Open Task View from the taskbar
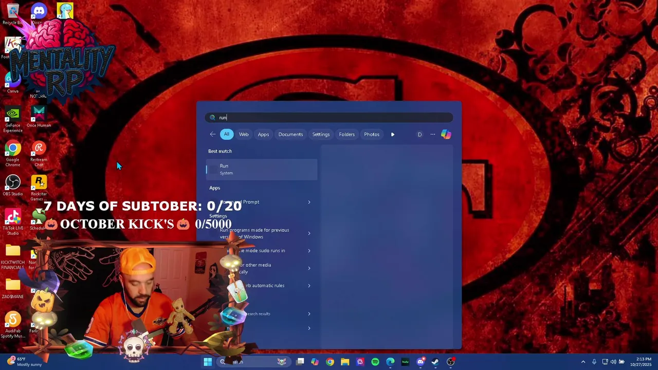 click(x=300, y=362)
